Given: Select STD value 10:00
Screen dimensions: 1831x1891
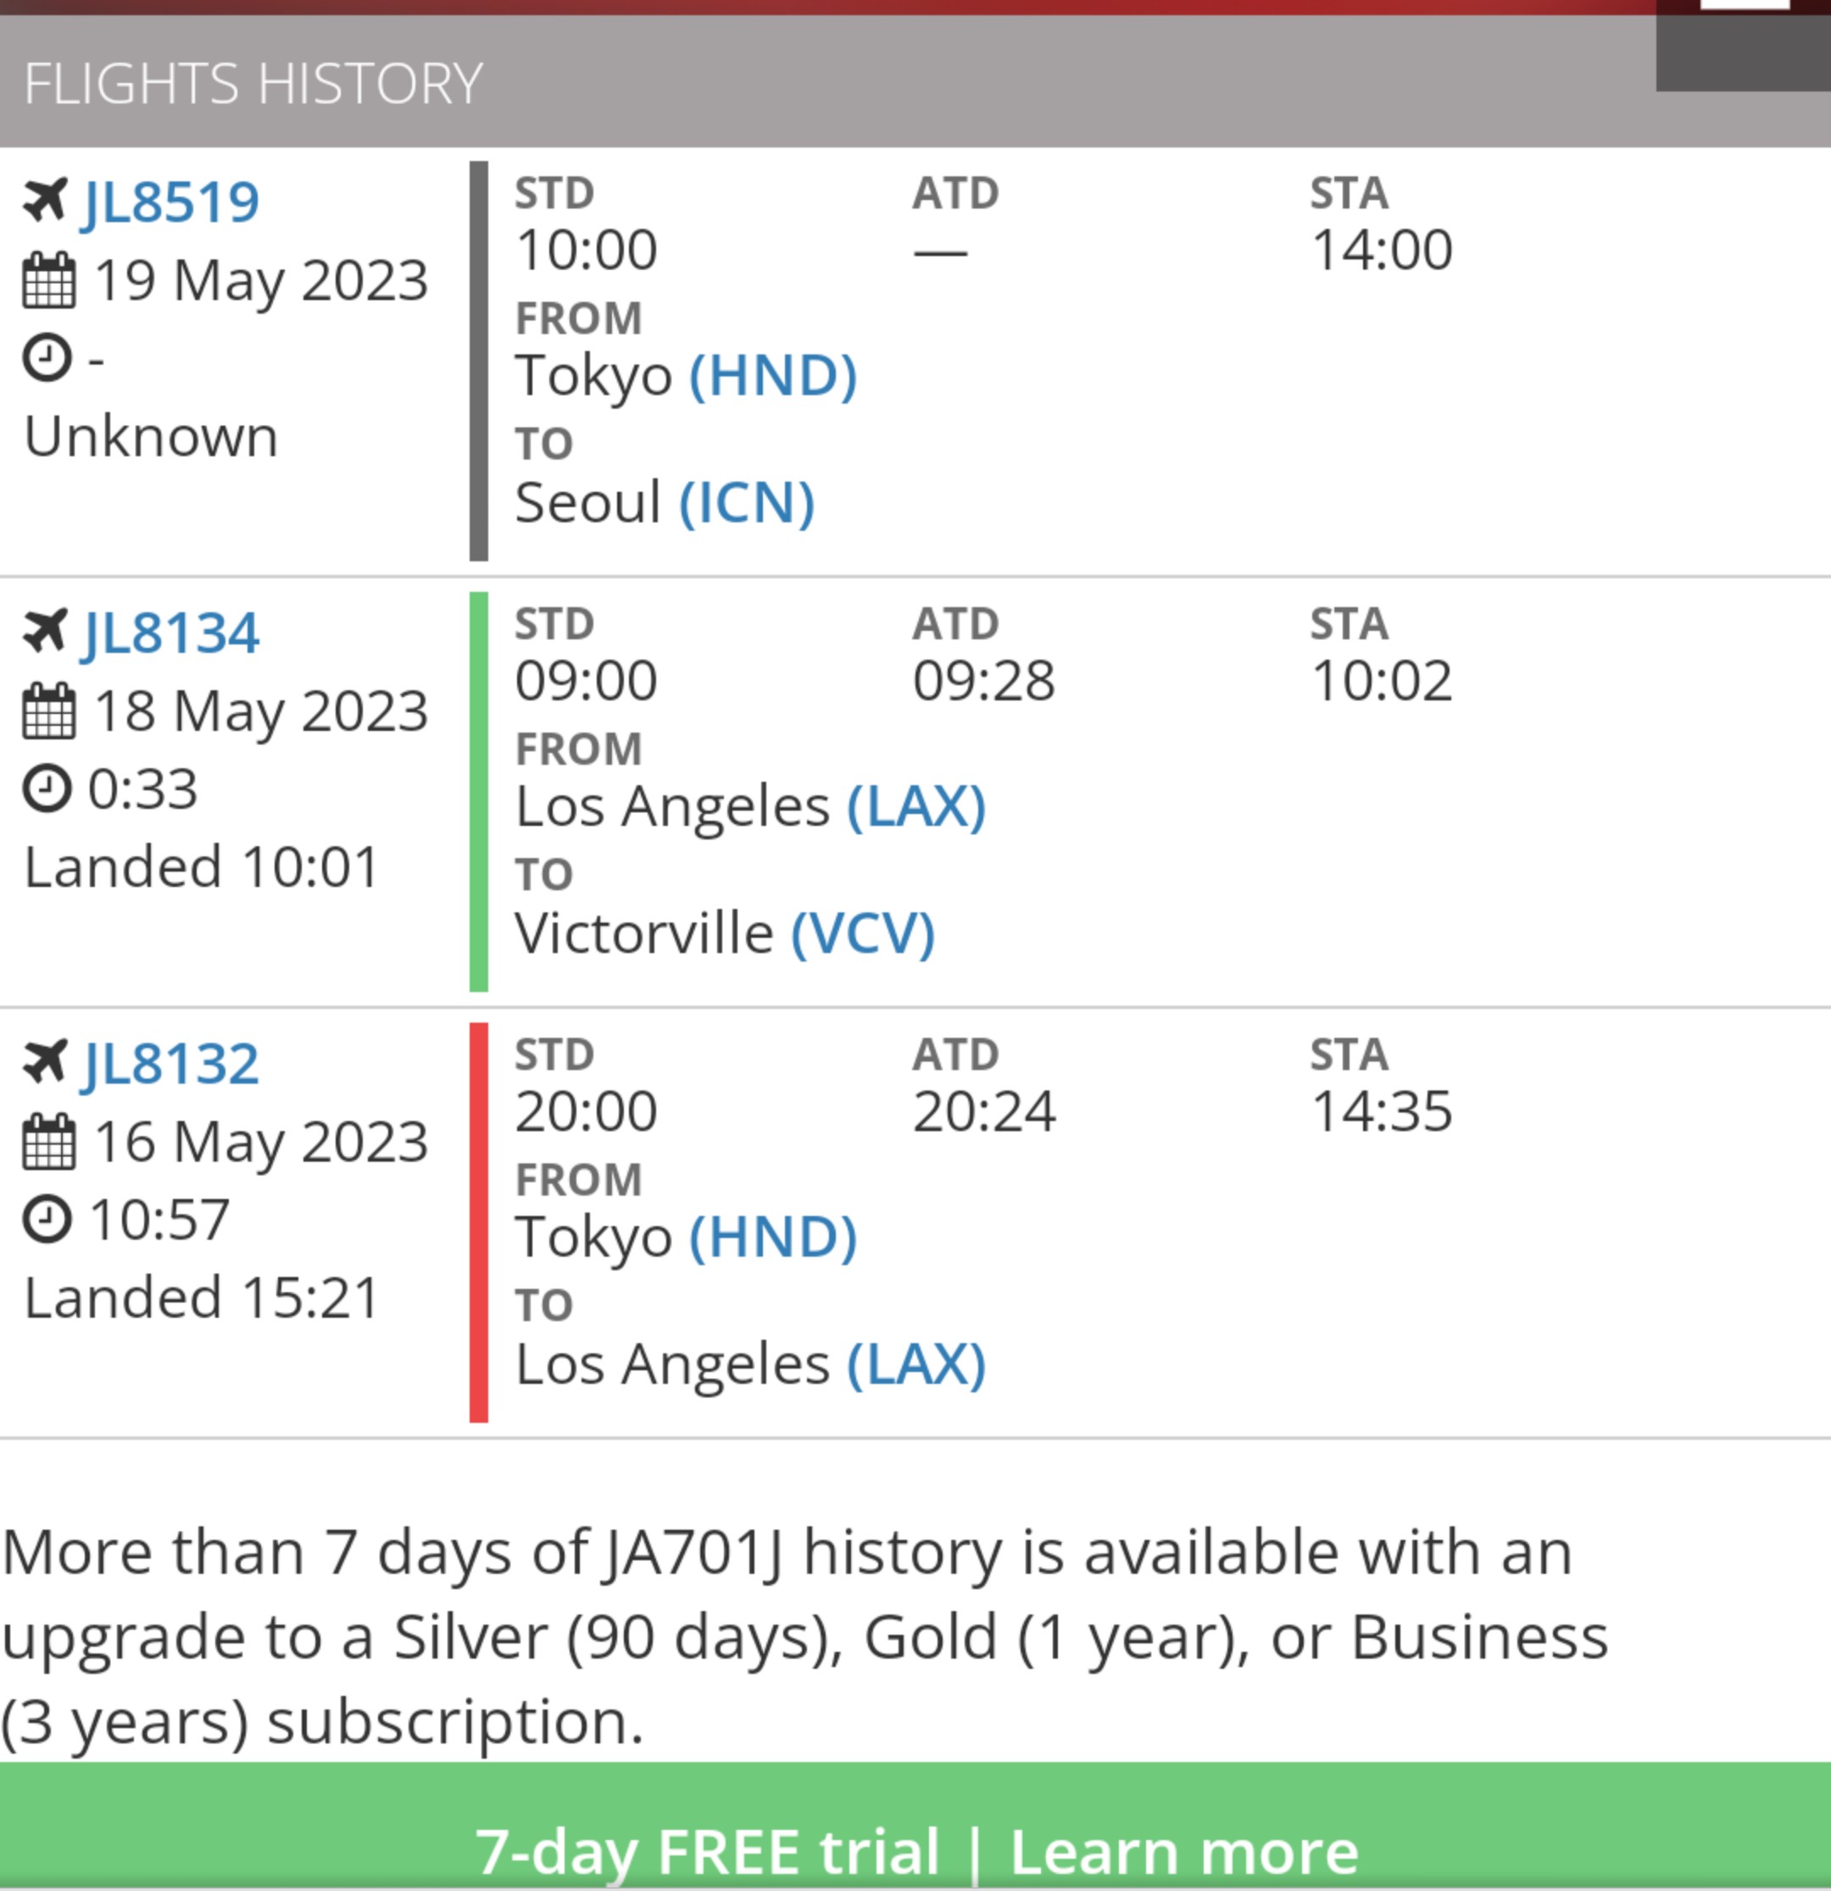Looking at the screenshot, I should tap(587, 250).
